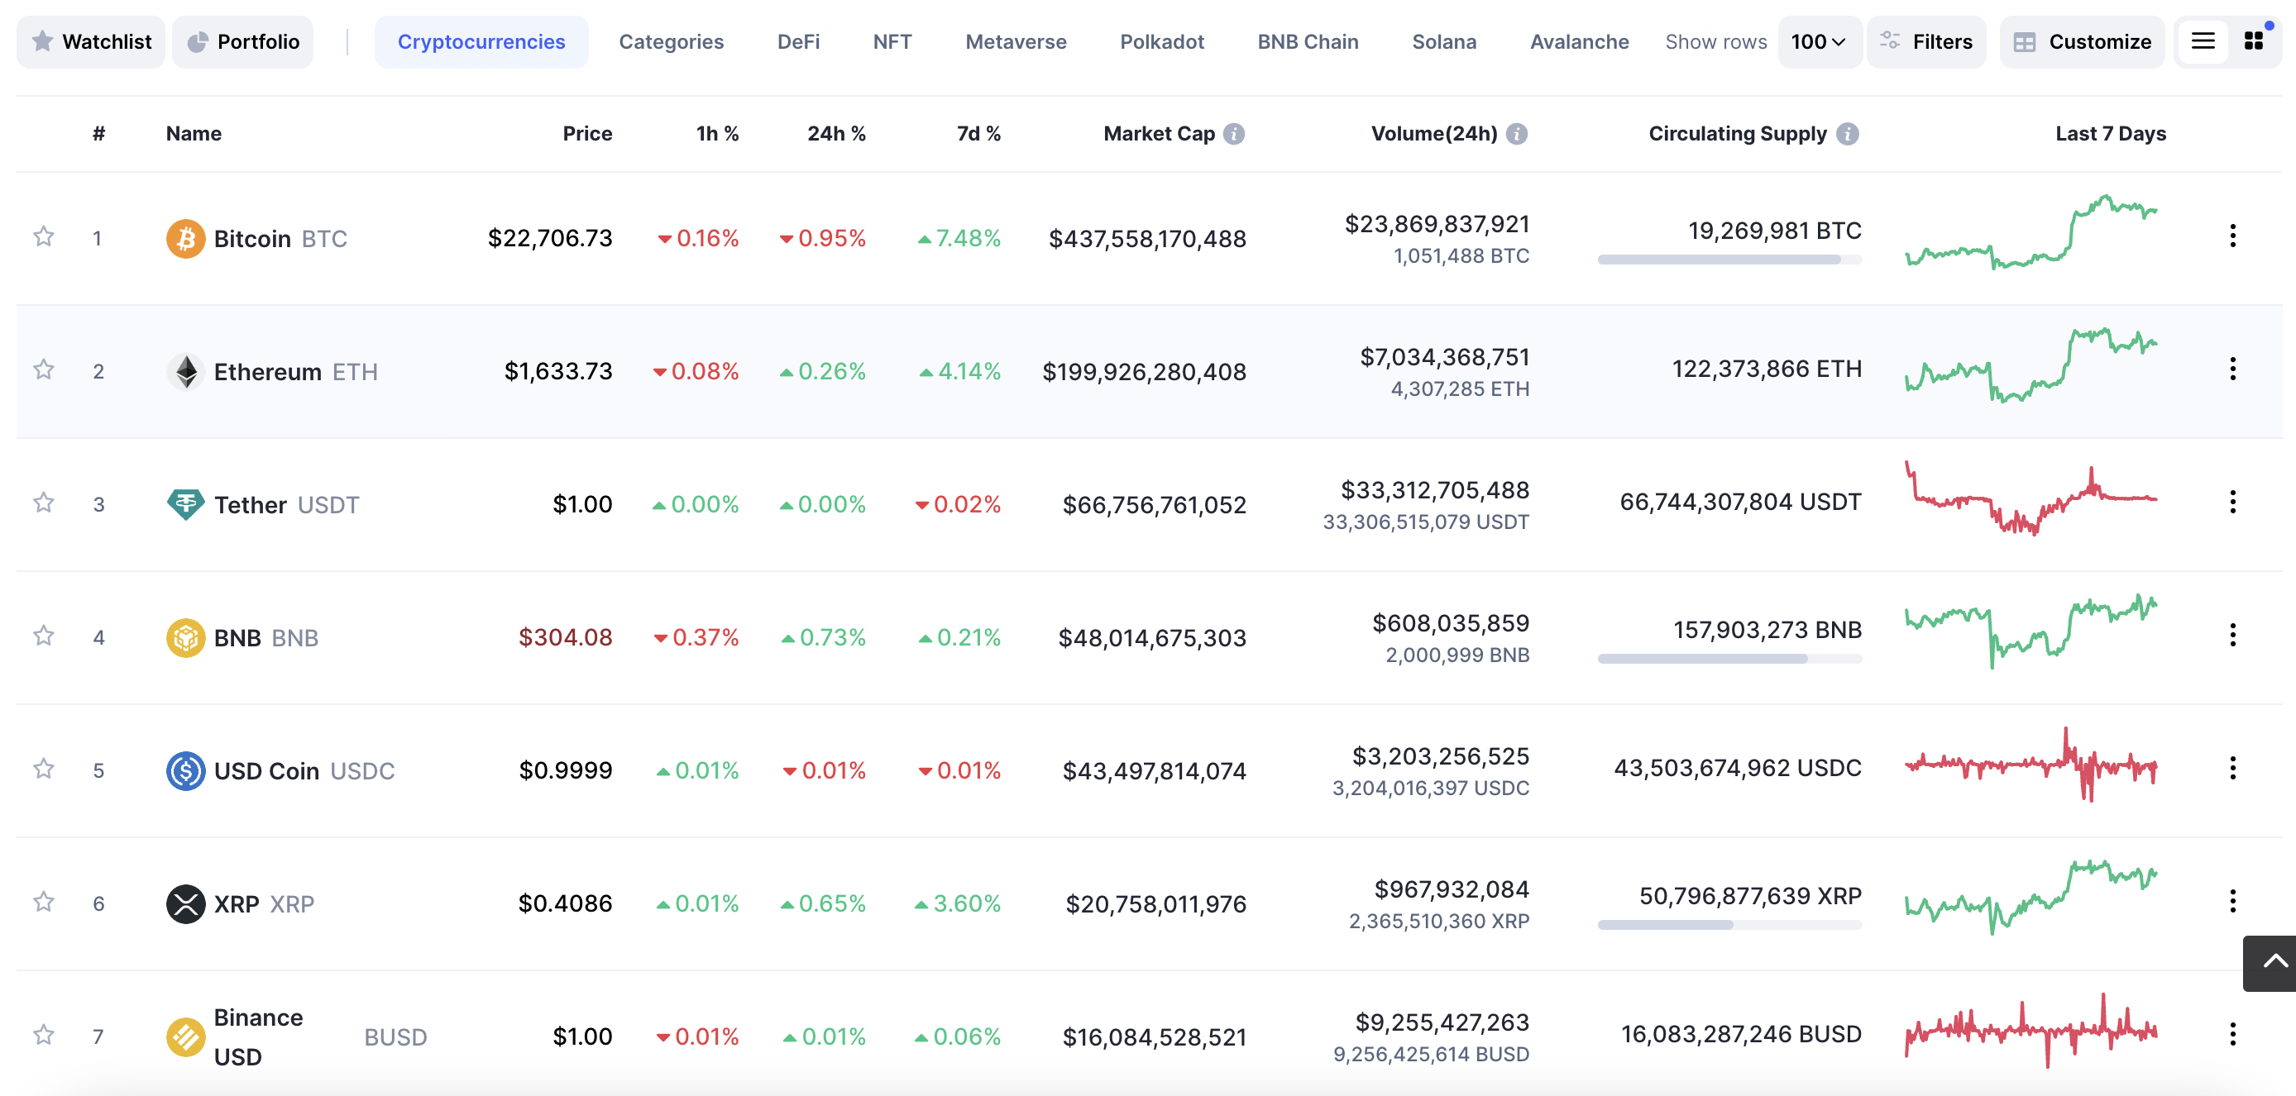
Task: Open Ethereum's 7-day sparkline chart
Action: point(2031,365)
